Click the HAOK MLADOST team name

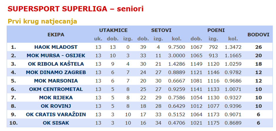pyautogui.click(x=56, y=47)
